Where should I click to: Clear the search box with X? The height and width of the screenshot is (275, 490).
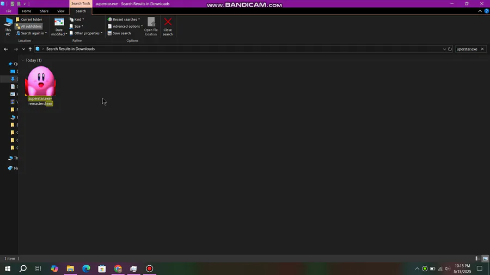482,49
